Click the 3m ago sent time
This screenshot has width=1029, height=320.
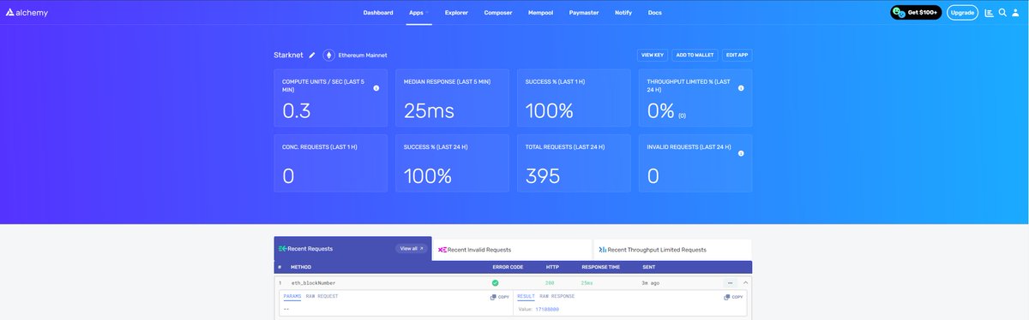click(x=650, y=282)
